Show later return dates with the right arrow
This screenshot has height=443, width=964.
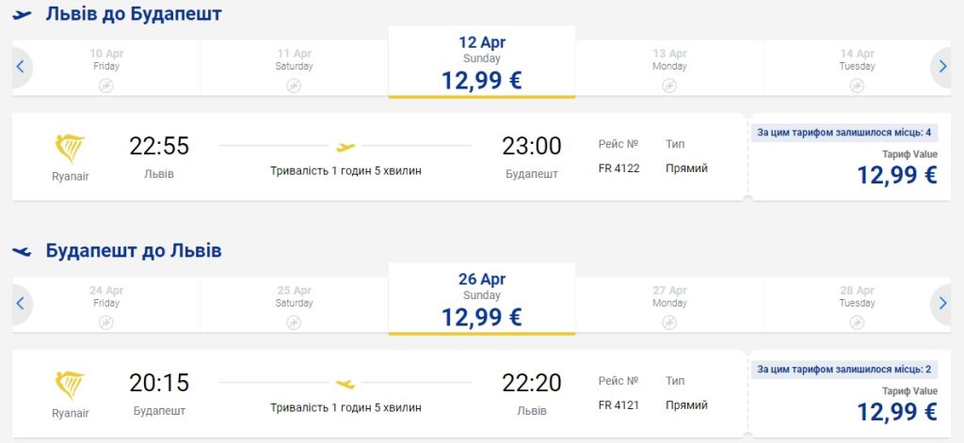pyautogui.click(x=942, y=304)
